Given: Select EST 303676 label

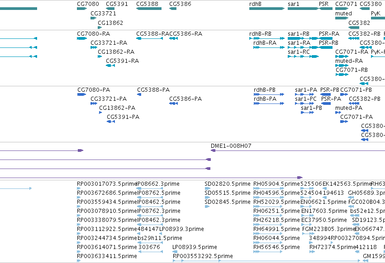Looking at the screenshot, I should click(x=149, y=247).
